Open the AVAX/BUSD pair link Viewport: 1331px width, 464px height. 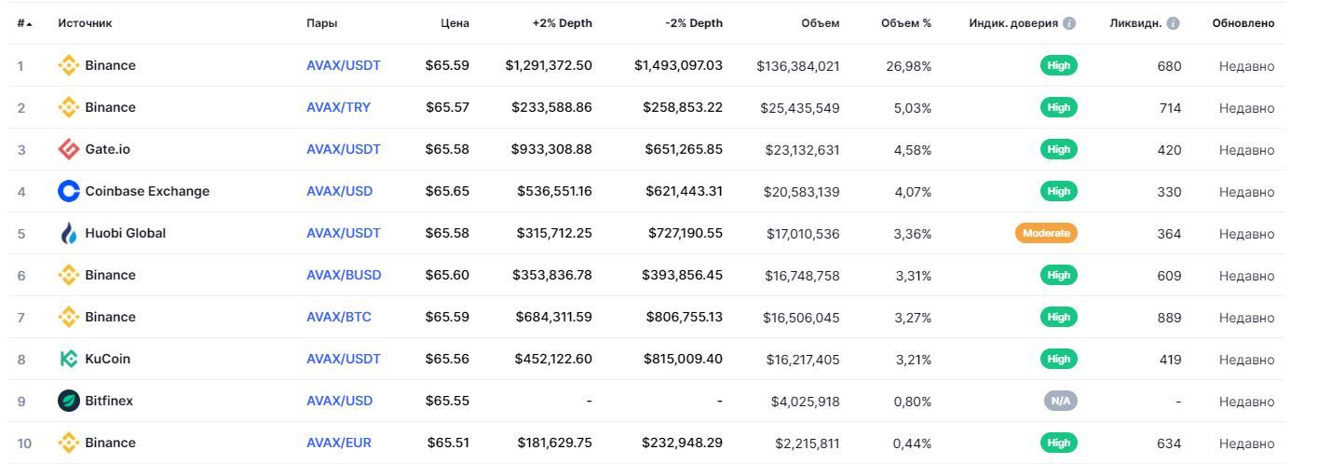point(344,275)
